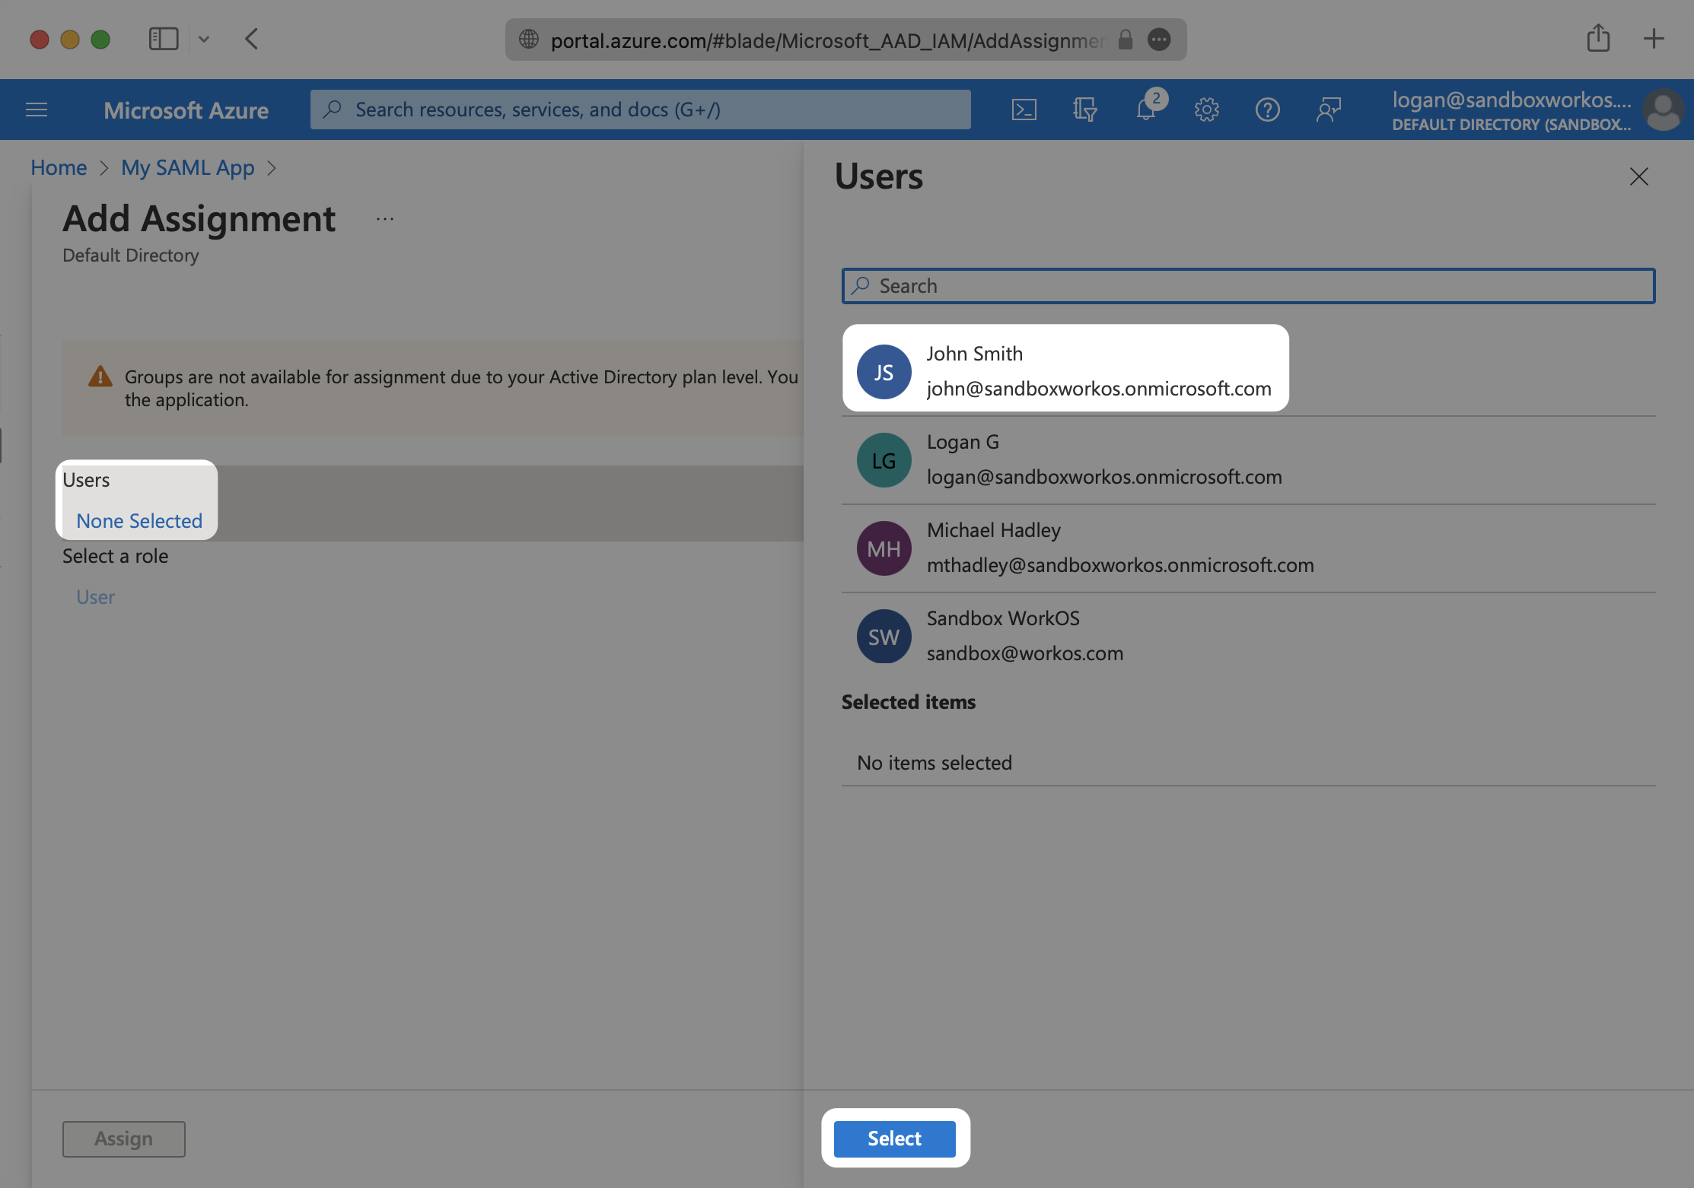
Task: Click the None Selected users link
Action: point(139,521)
